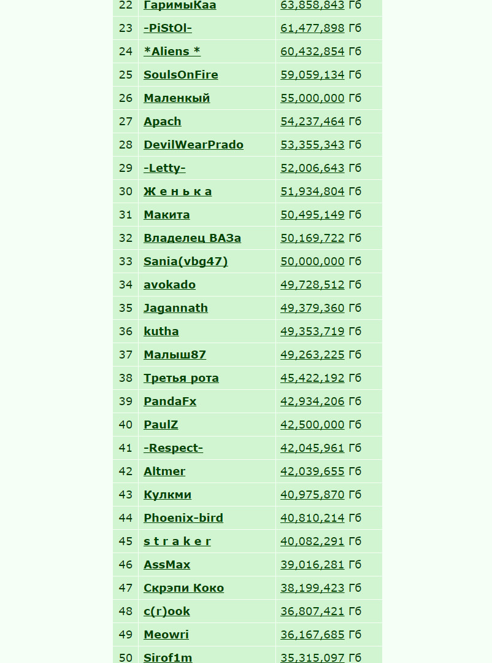Click the 36,167,685 amount for Meowri
This screenshot has height=663, width=492.
(312, 635)
